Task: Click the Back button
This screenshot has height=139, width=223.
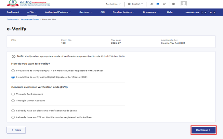Action: [x=16, y=130]
